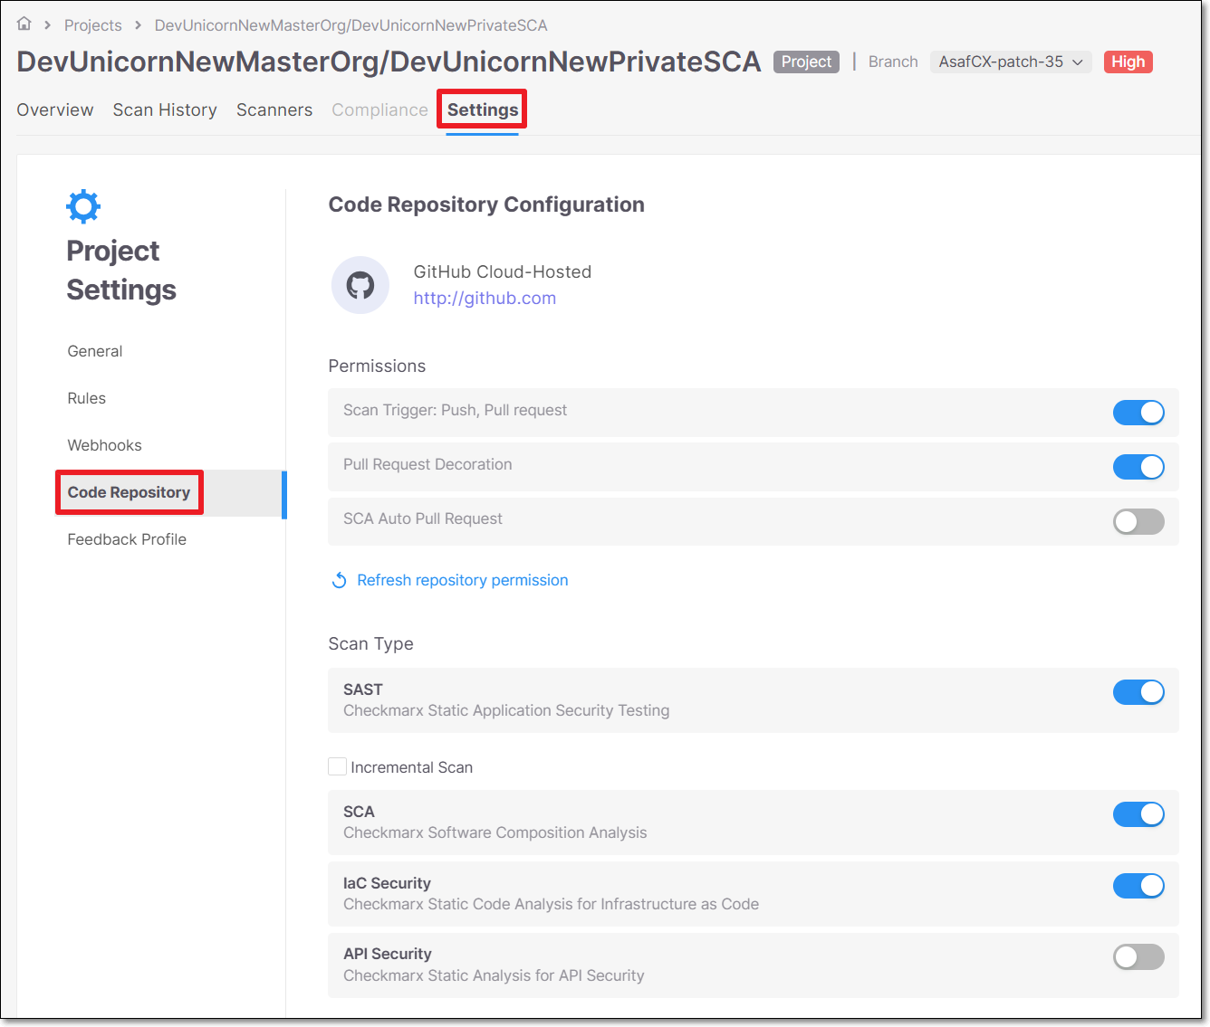Click Projects in the breadcrumb

click(93, 25)
